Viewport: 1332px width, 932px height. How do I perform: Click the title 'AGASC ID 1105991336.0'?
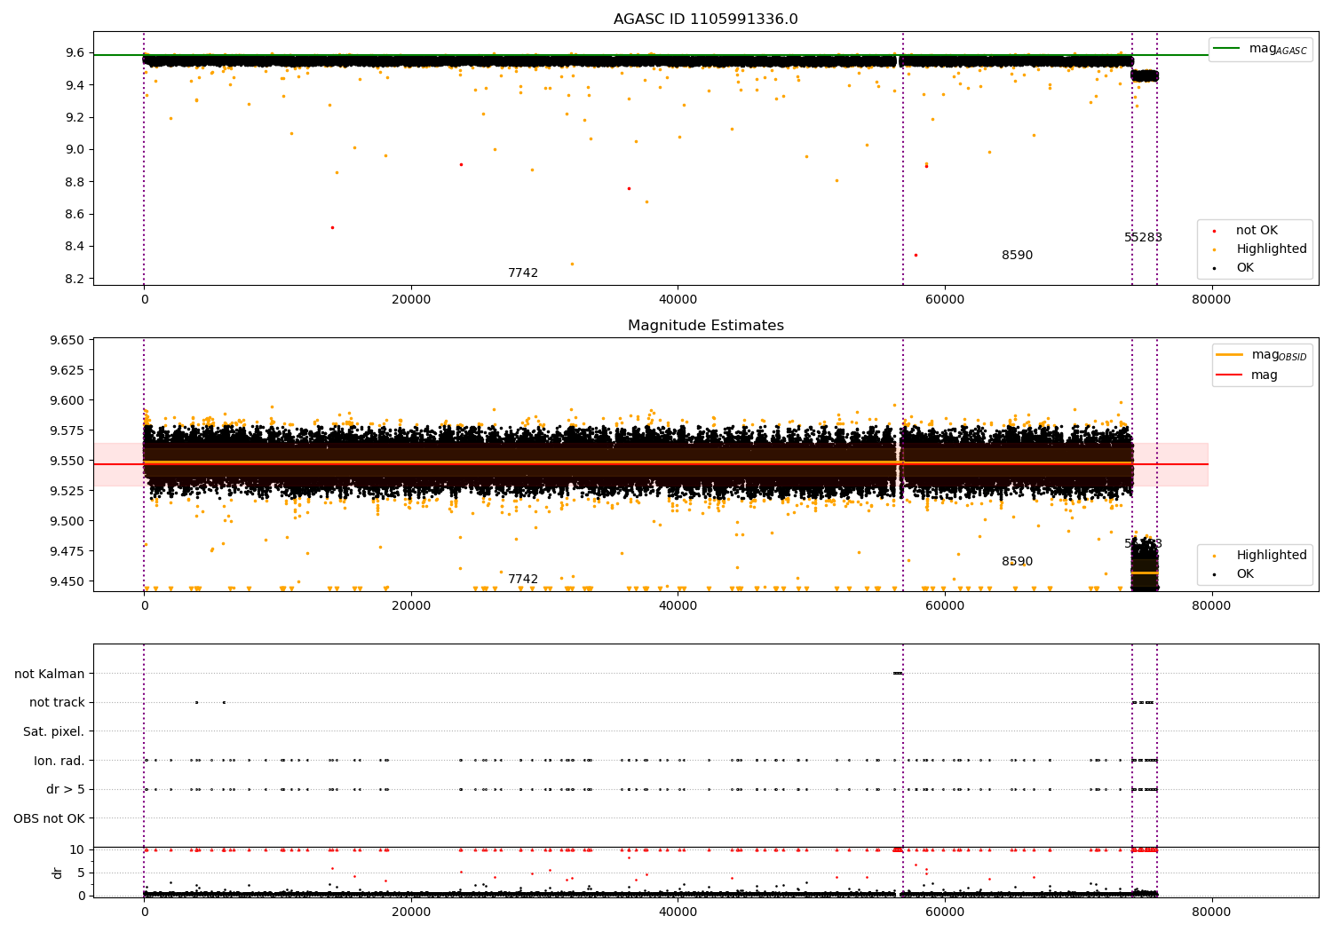705,20
